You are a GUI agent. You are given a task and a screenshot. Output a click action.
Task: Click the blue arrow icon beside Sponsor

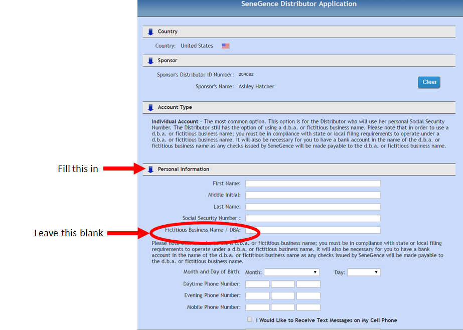point(150,61)
